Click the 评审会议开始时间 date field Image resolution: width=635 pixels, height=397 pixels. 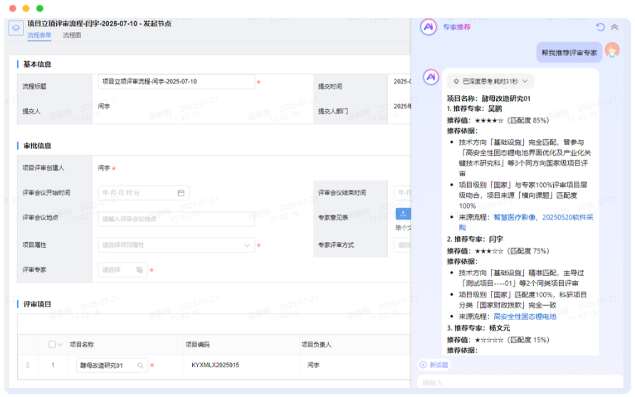(143, 193)
